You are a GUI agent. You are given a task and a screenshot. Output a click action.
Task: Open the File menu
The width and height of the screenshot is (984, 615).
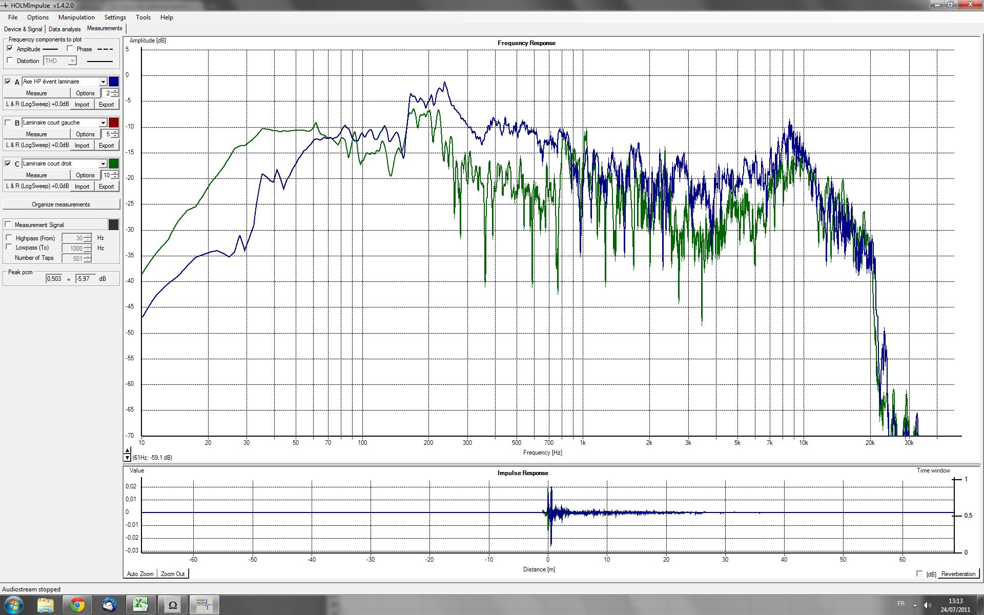pos(13,17)
